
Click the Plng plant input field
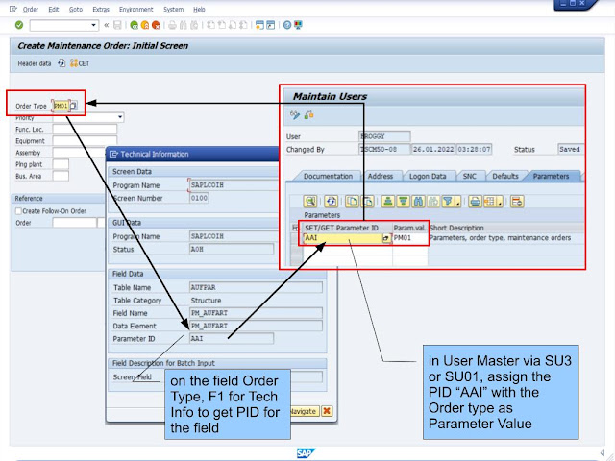click(x=61, y=164)
